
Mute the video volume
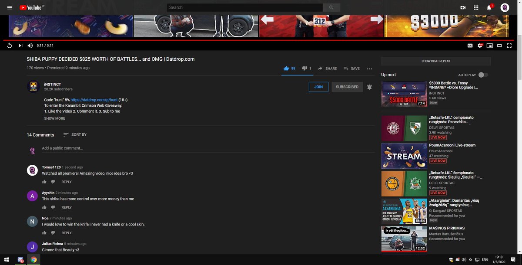[30, 46]
